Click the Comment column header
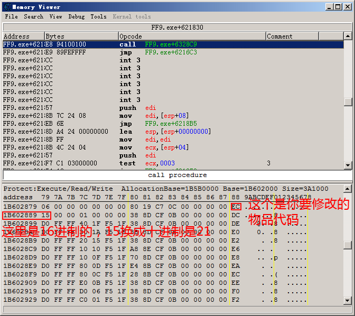Viewport: 355px width, 316px height. (x=292, y=36)
